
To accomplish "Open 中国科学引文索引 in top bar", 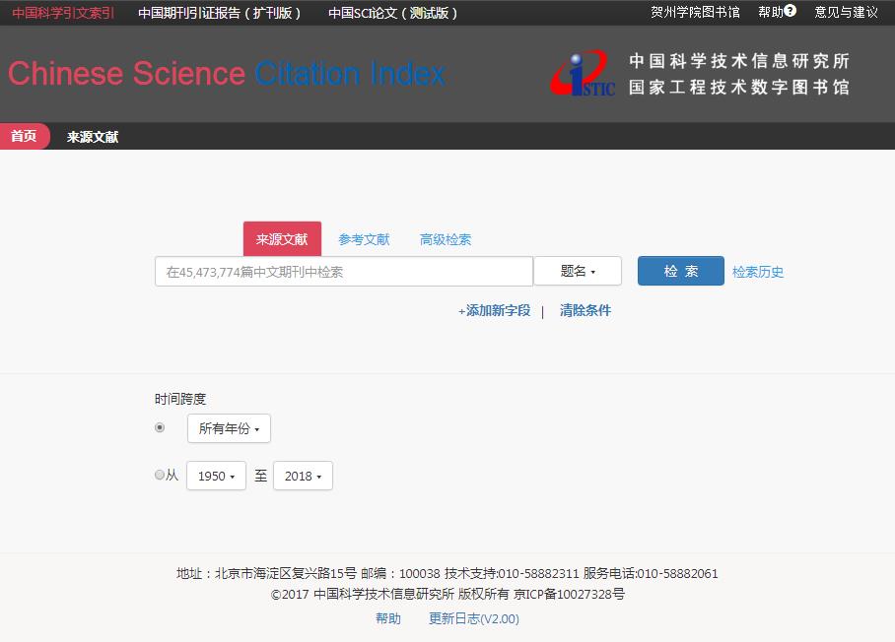I will point(63,13).
